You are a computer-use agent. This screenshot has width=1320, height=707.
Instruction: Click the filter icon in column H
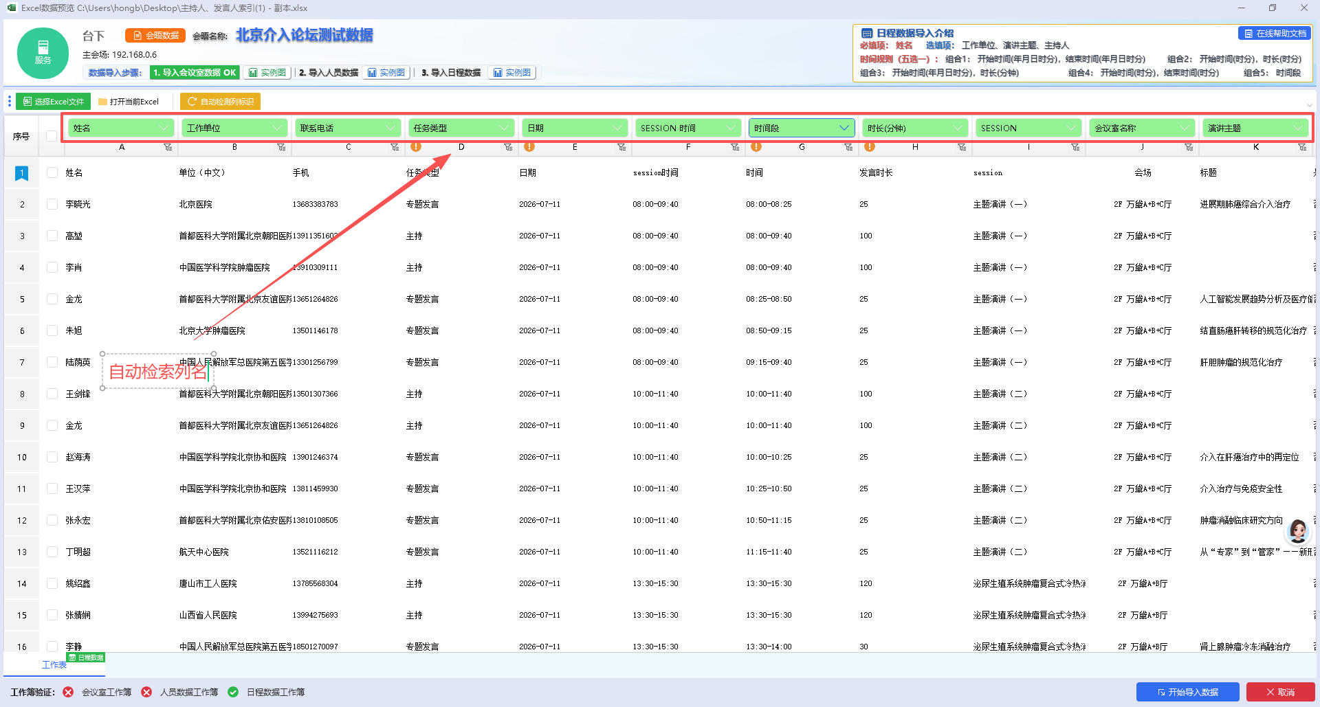point(962,147)
